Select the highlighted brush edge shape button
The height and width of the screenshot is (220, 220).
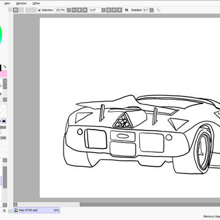[4, 121]
